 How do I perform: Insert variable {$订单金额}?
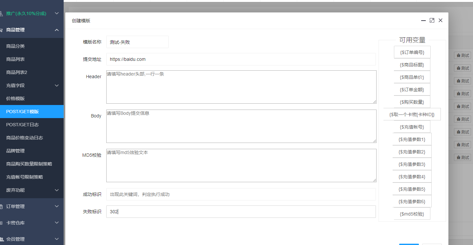click(x=412, y=90)
